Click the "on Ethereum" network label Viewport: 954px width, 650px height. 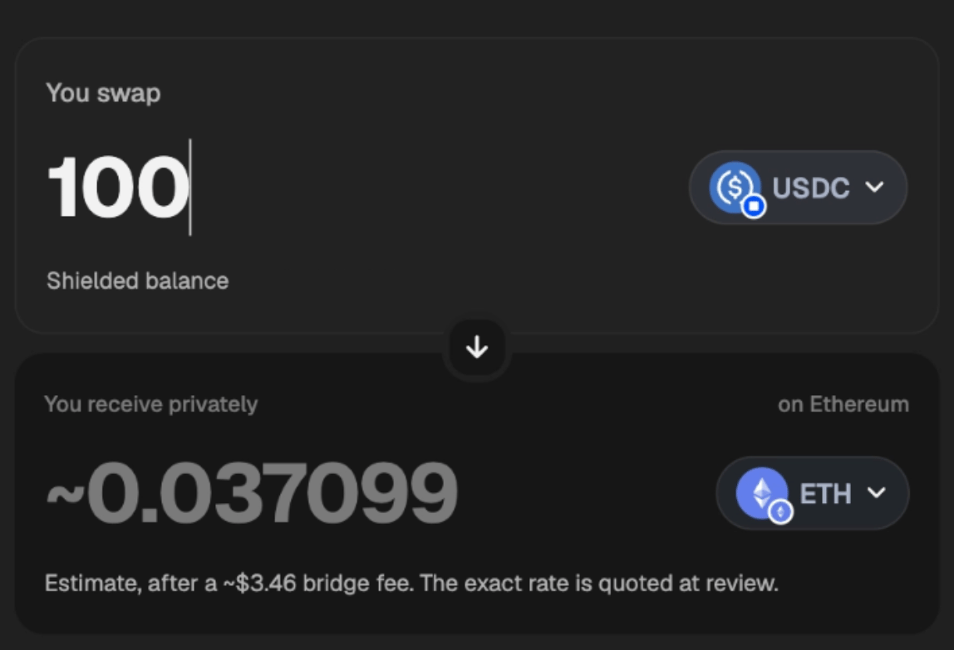(843, 404)
